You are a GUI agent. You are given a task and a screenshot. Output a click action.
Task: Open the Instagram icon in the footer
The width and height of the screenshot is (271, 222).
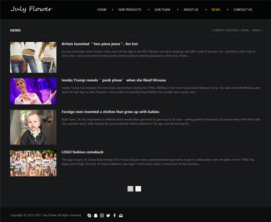click(x=102, y=216)
